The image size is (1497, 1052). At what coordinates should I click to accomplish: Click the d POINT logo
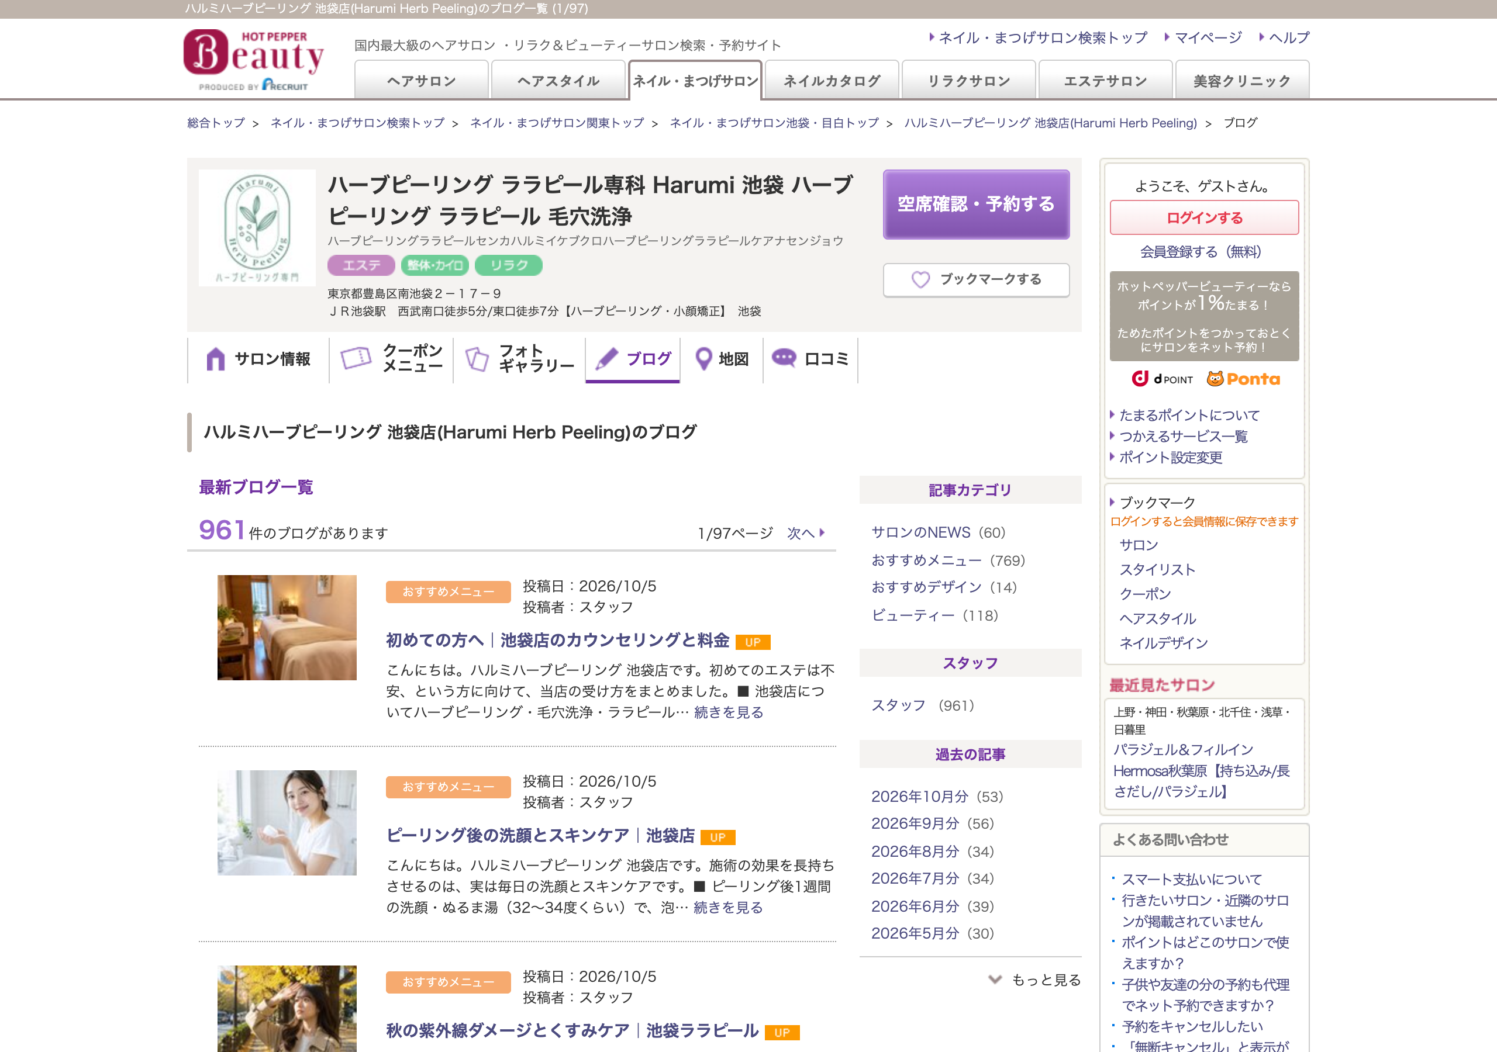click(1162, 379)
